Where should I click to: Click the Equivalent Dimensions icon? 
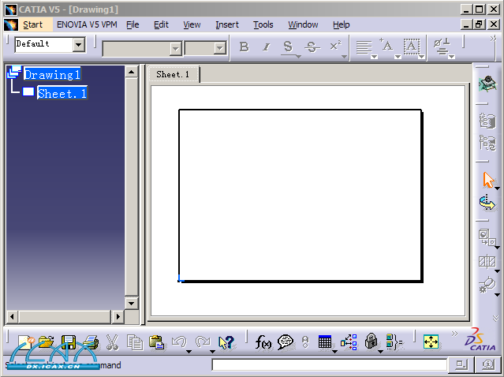[394, 342]
